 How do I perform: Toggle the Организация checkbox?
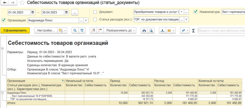tap(4, 20)
